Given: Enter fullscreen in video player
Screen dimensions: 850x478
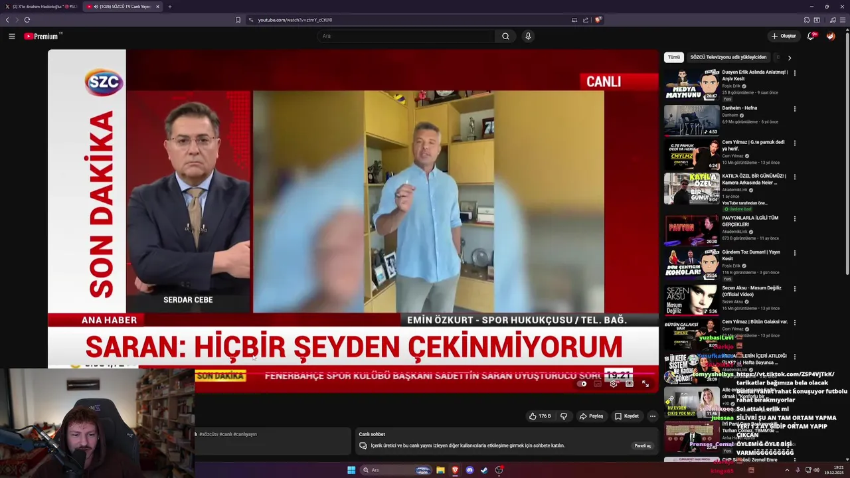Looking at the screenshot, I should click(x=645, y=384).
